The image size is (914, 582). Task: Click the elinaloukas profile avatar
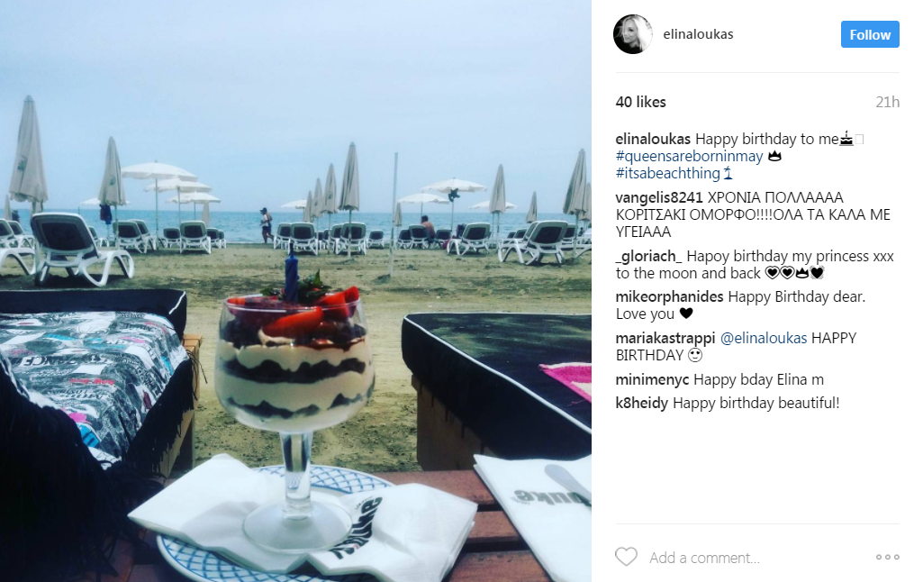point(632,34)
